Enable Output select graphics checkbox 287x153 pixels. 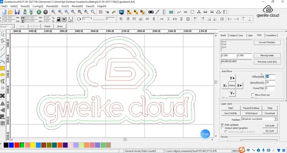(222, 128)
